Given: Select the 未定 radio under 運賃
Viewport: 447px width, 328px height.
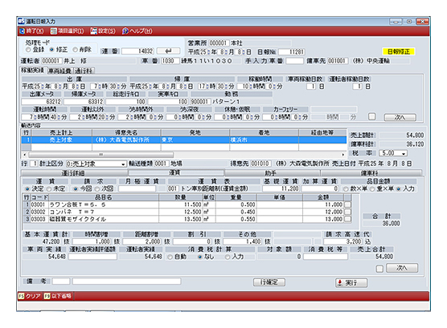Looking at the screenshot, I should pos(49,188).
